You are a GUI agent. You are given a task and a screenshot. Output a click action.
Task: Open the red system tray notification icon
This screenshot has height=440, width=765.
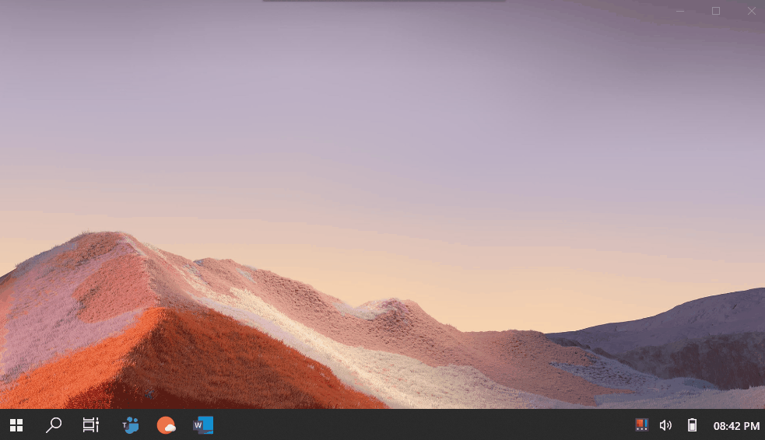click(641, 425)
